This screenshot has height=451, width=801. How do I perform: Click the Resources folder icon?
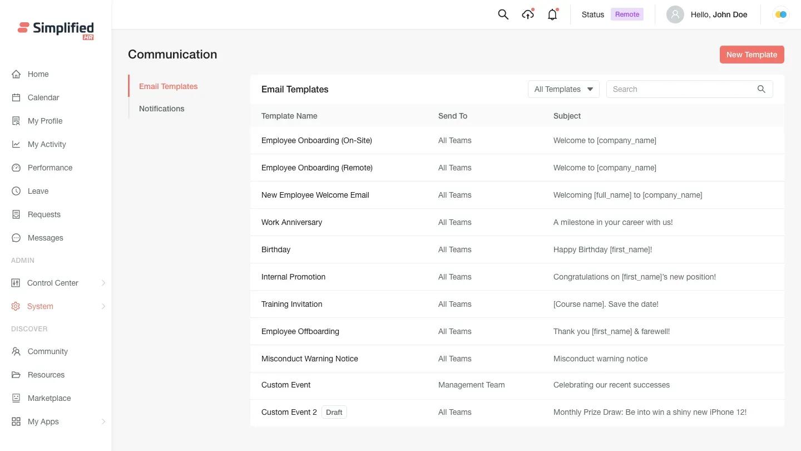16,375
